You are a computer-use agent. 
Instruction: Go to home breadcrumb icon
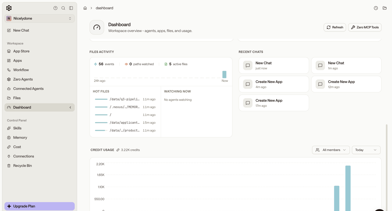pos(85,8)
